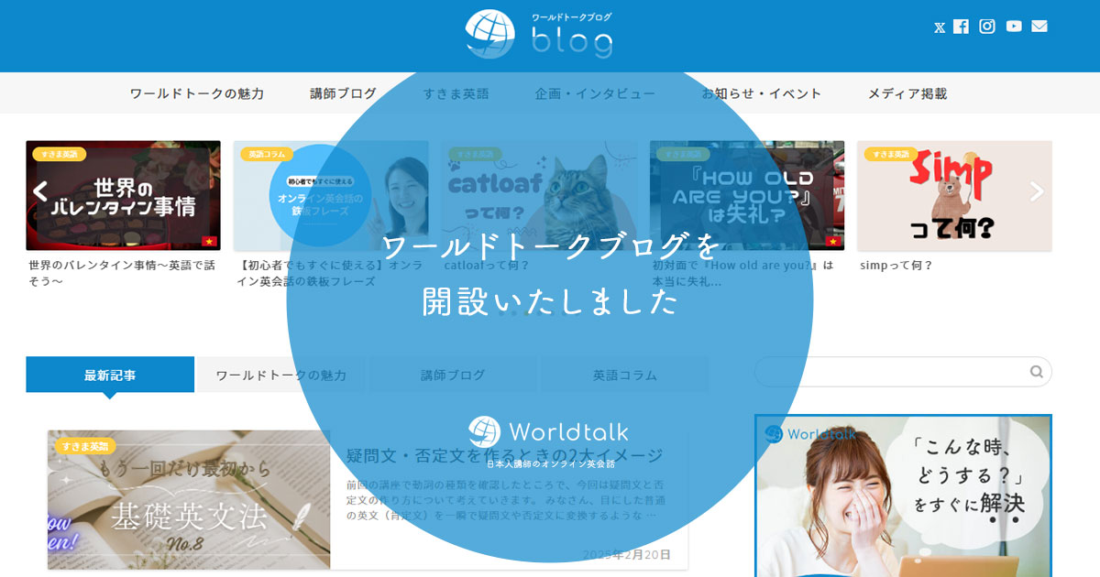1100x577 pixels.
Task: Open simpって何？ article thumbnail
Action: 954,195
